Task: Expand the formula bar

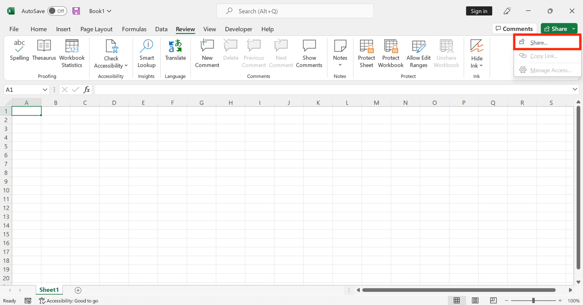Action: pyautogui.click(x=575, y=90)
